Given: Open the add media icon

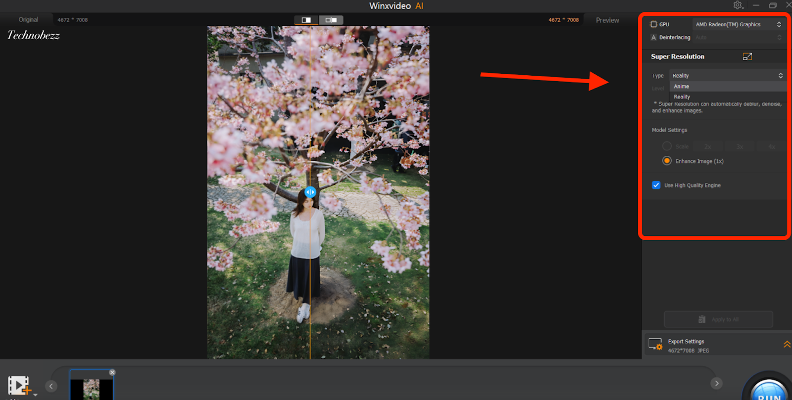Looking at the screenshot, I should [20, 386].
